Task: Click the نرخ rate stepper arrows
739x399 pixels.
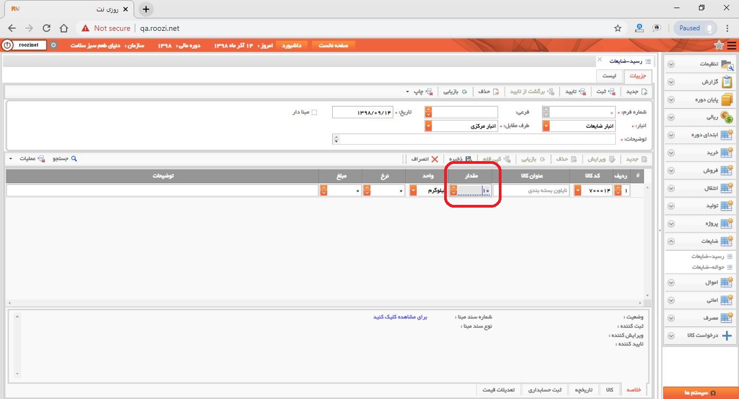Action: [367, 191]
